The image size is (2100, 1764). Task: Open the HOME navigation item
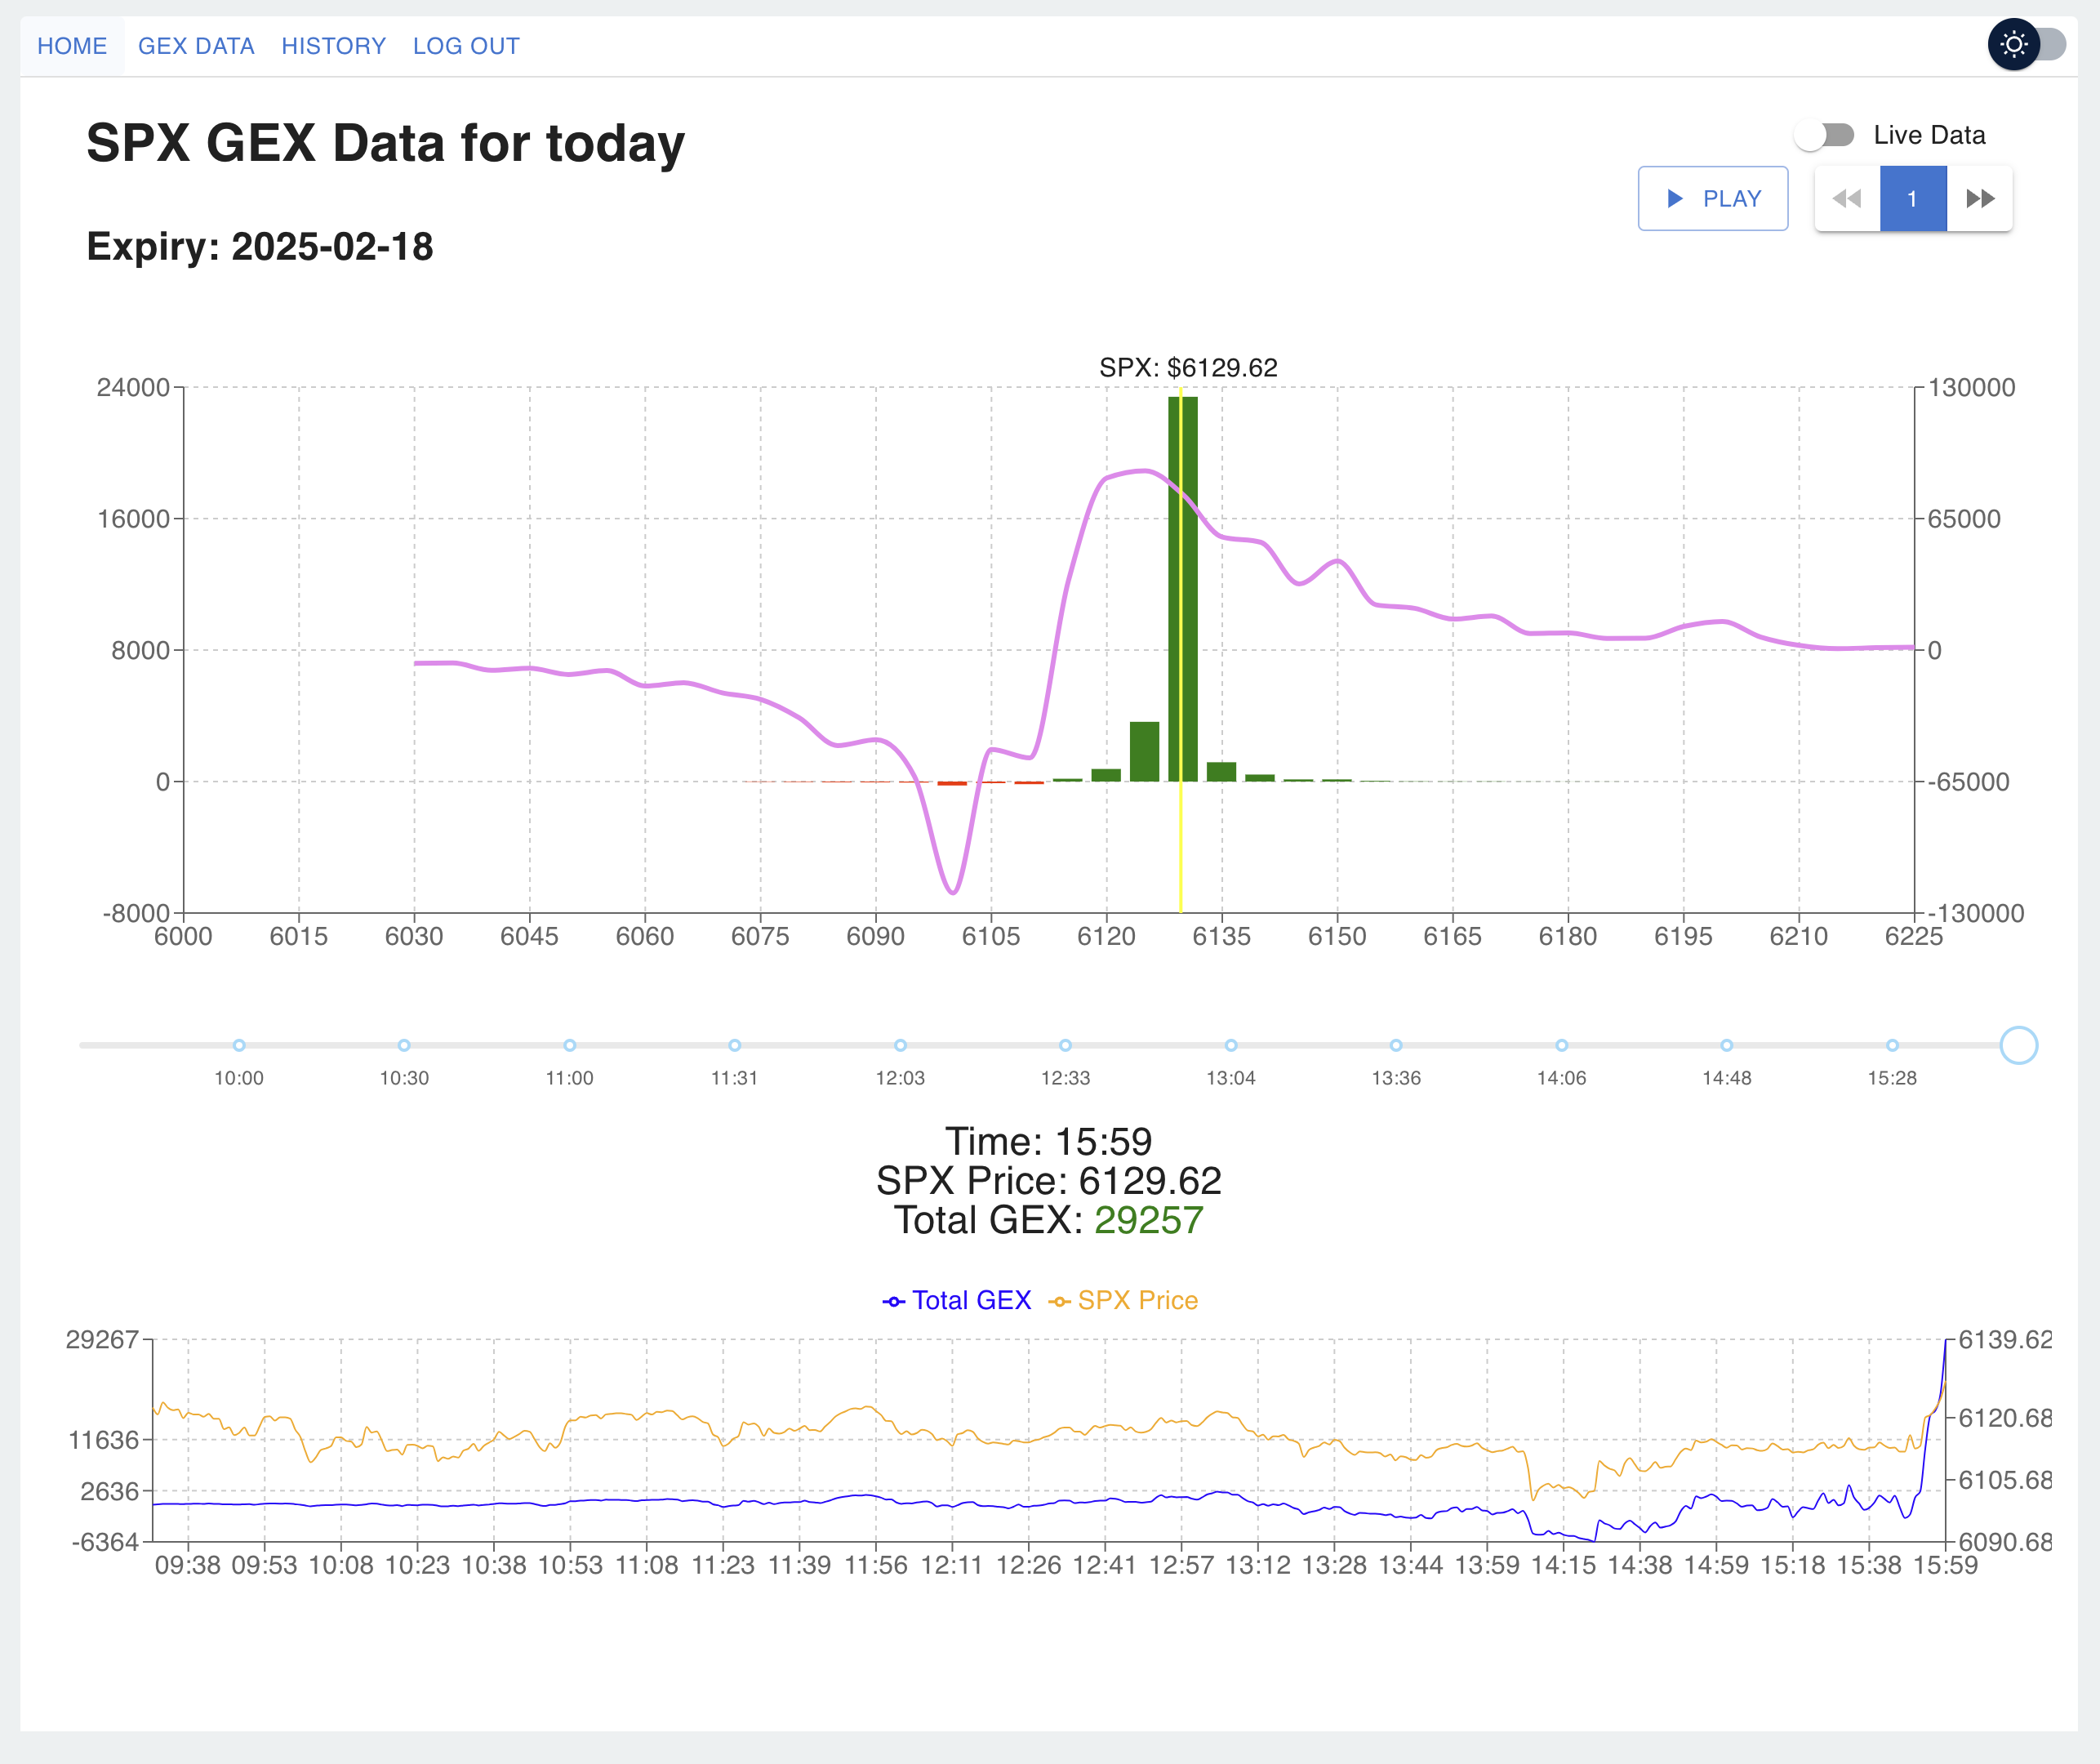point(72,46)
